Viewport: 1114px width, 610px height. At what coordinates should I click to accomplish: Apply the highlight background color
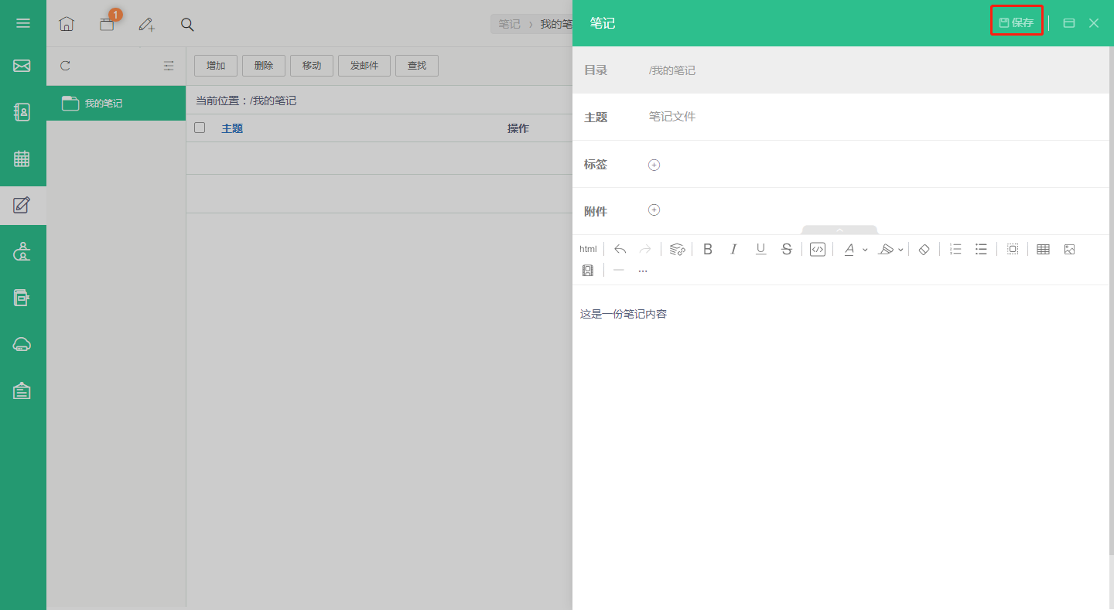[x=886, y=249]
